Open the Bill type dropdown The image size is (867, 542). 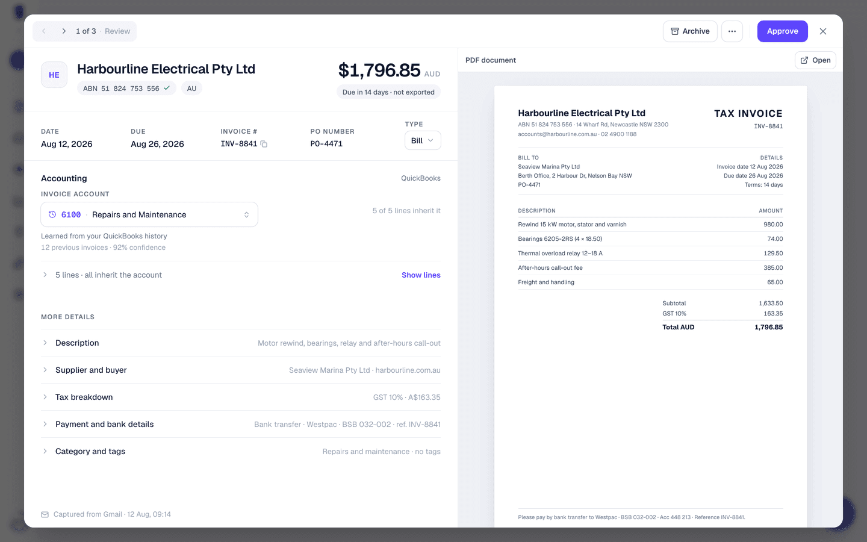point(423,140)
